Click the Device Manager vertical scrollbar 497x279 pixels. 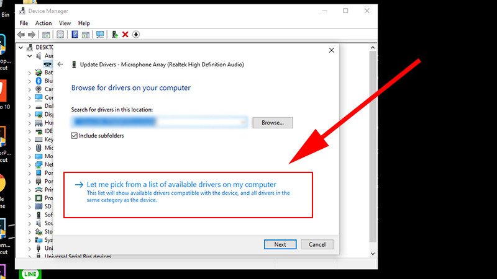pyautogui.click(x=373, y=149)
